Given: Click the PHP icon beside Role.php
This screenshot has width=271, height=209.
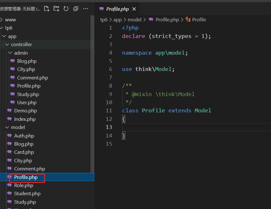Looking at the screenshot, I should [9, 185].
